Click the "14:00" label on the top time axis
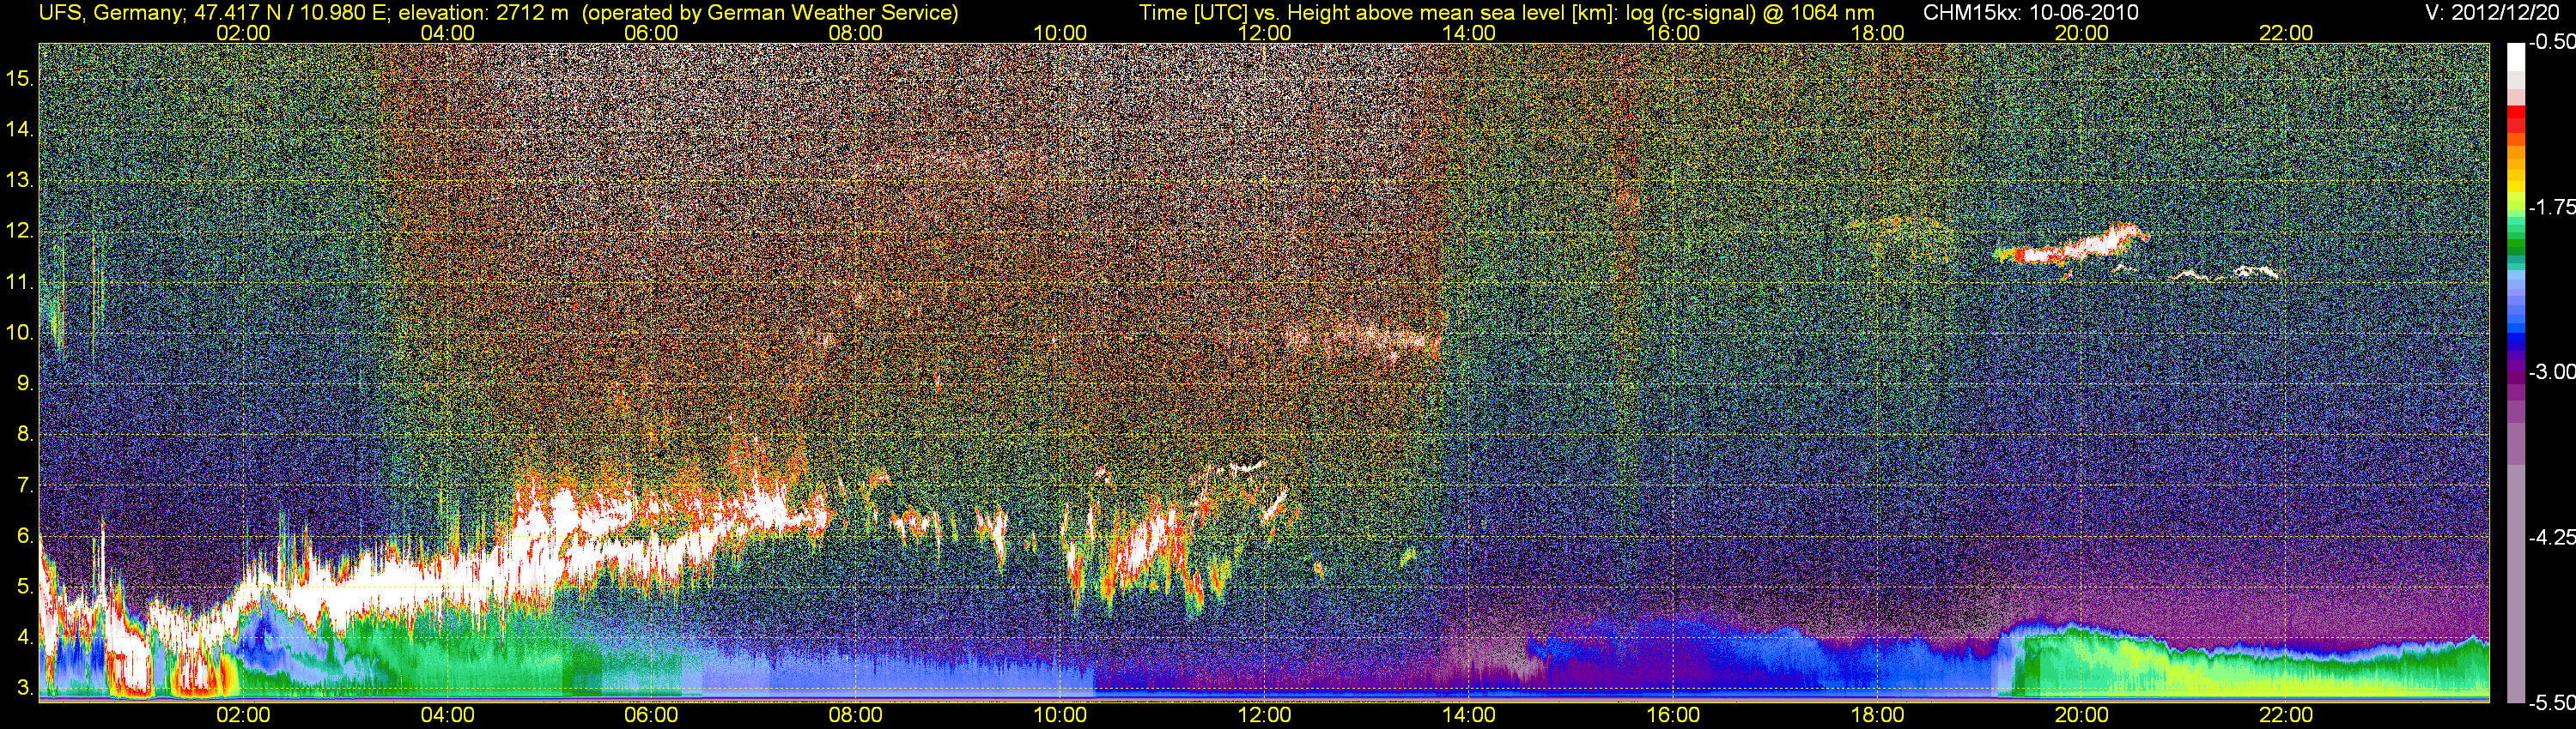 [1469, 33]
